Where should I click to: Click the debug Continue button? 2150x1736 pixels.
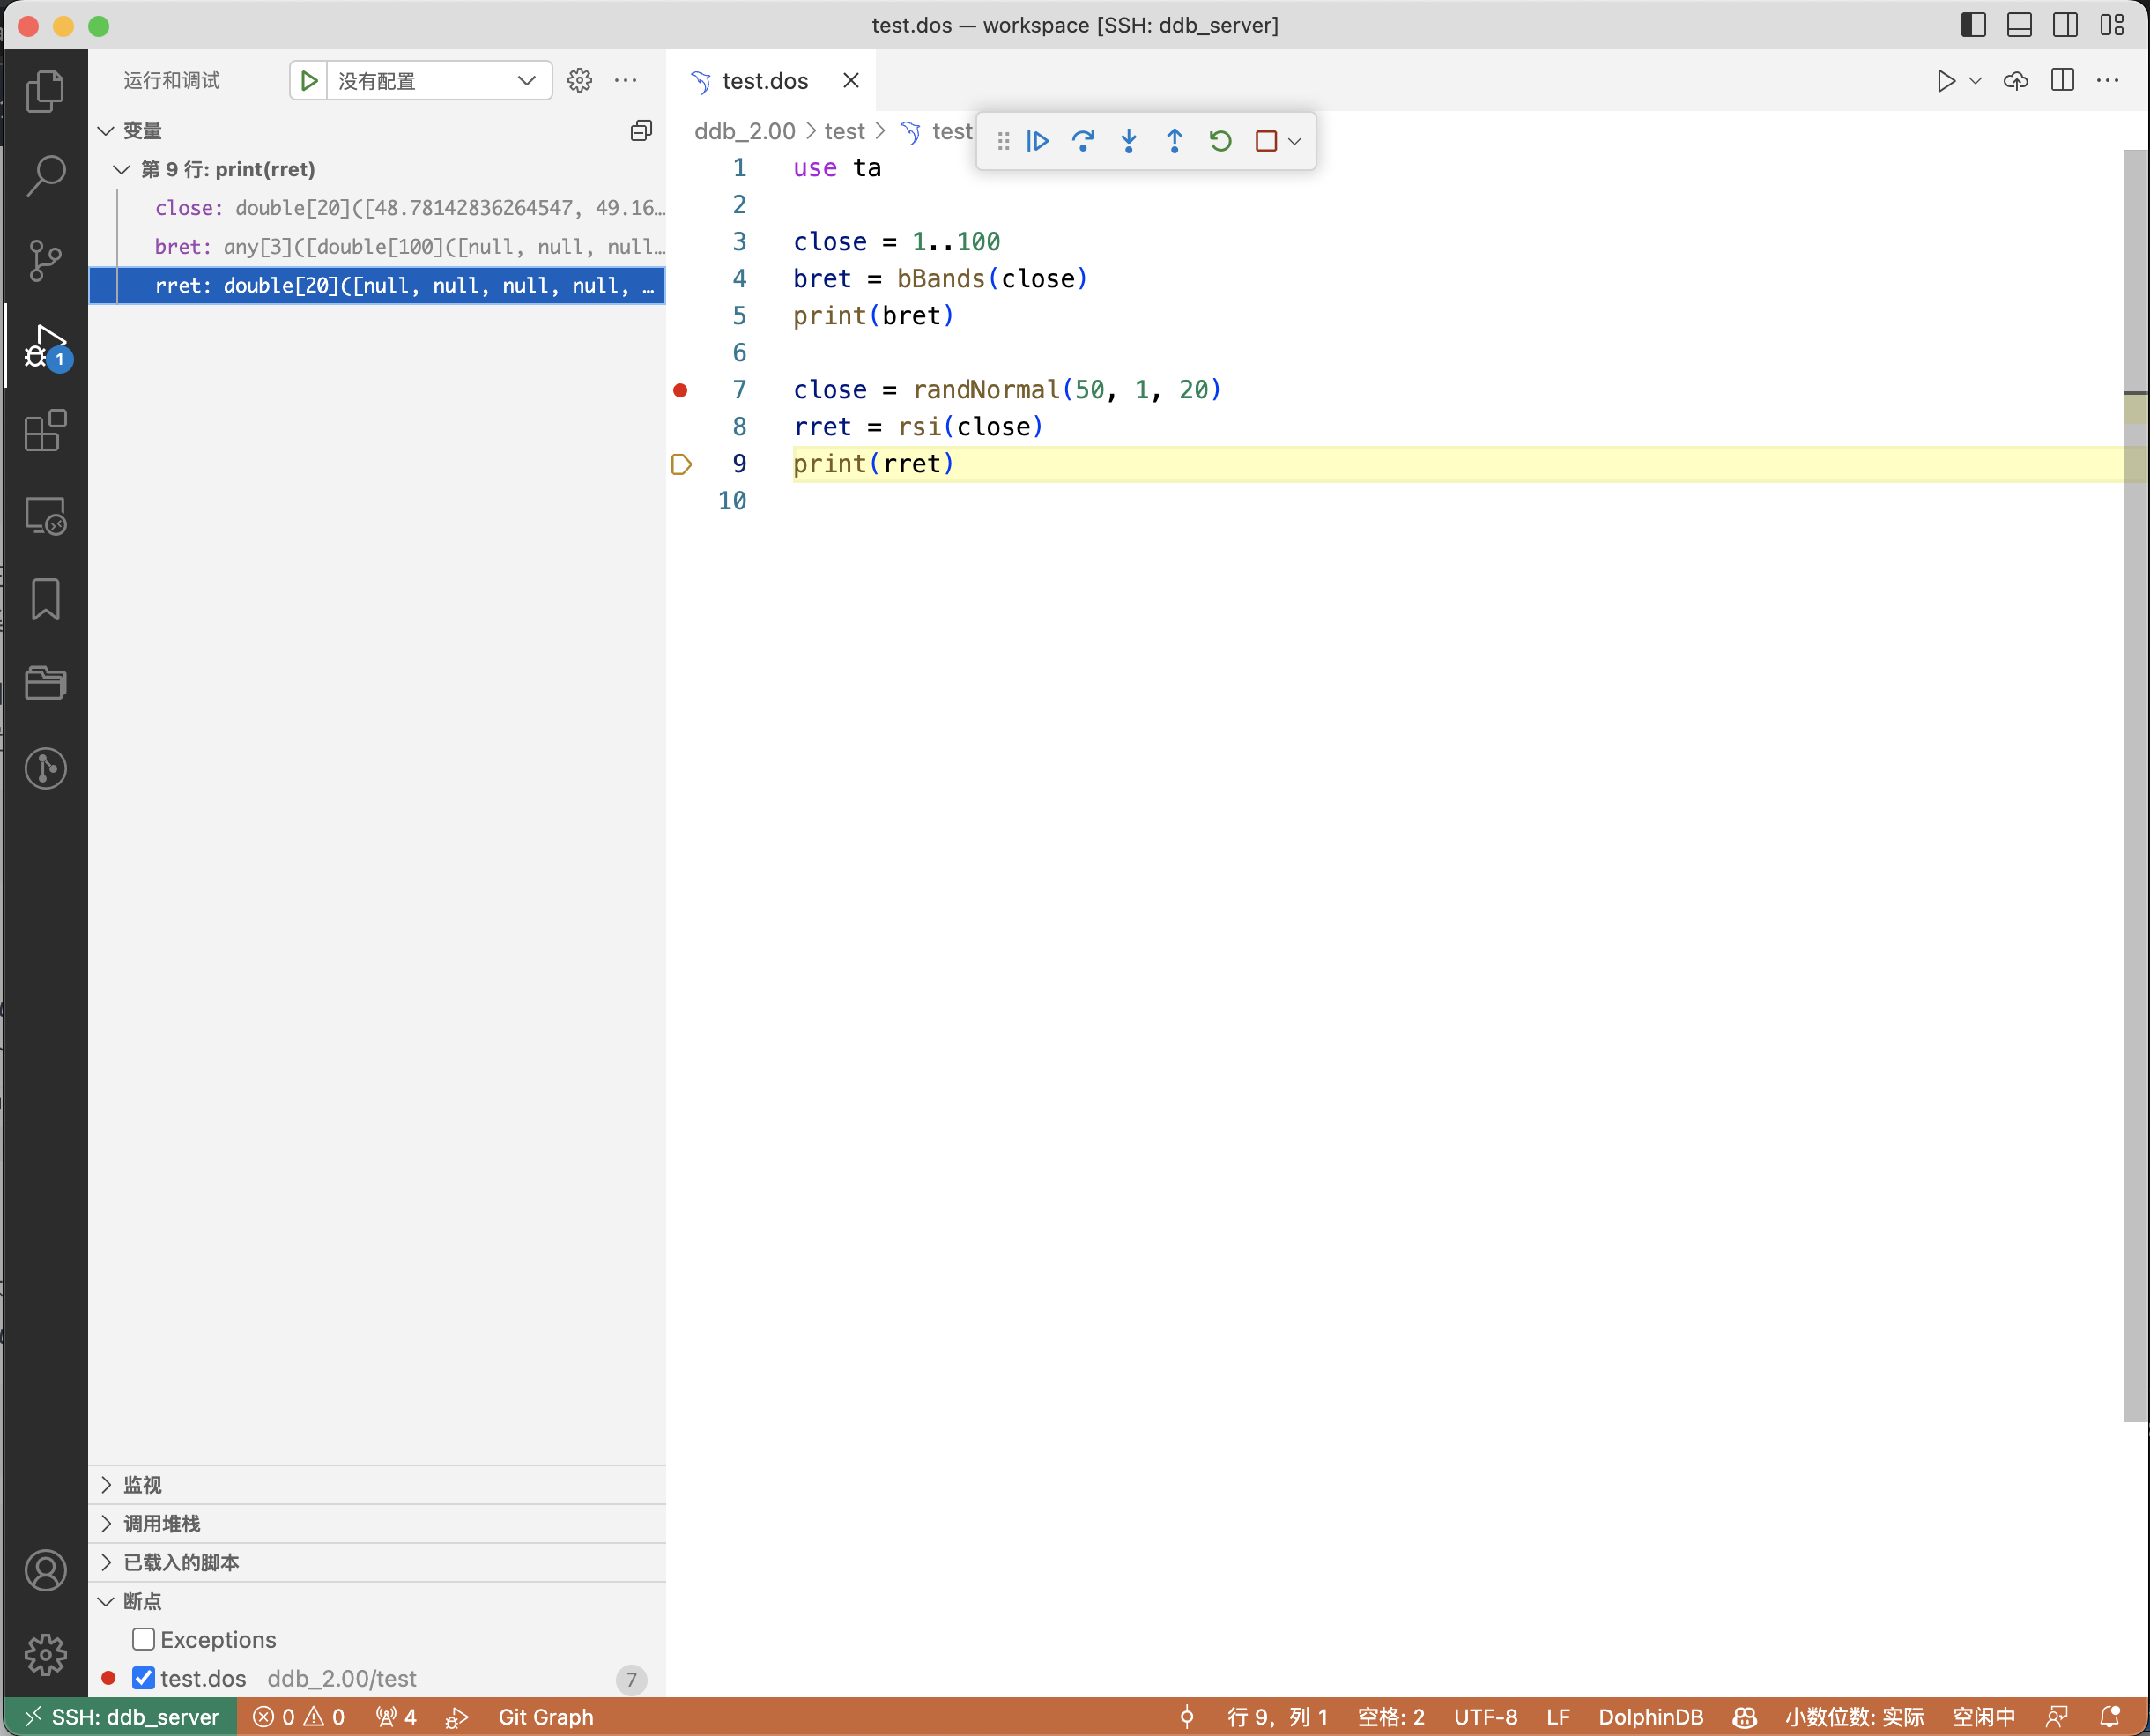[x=1037, y=141]
